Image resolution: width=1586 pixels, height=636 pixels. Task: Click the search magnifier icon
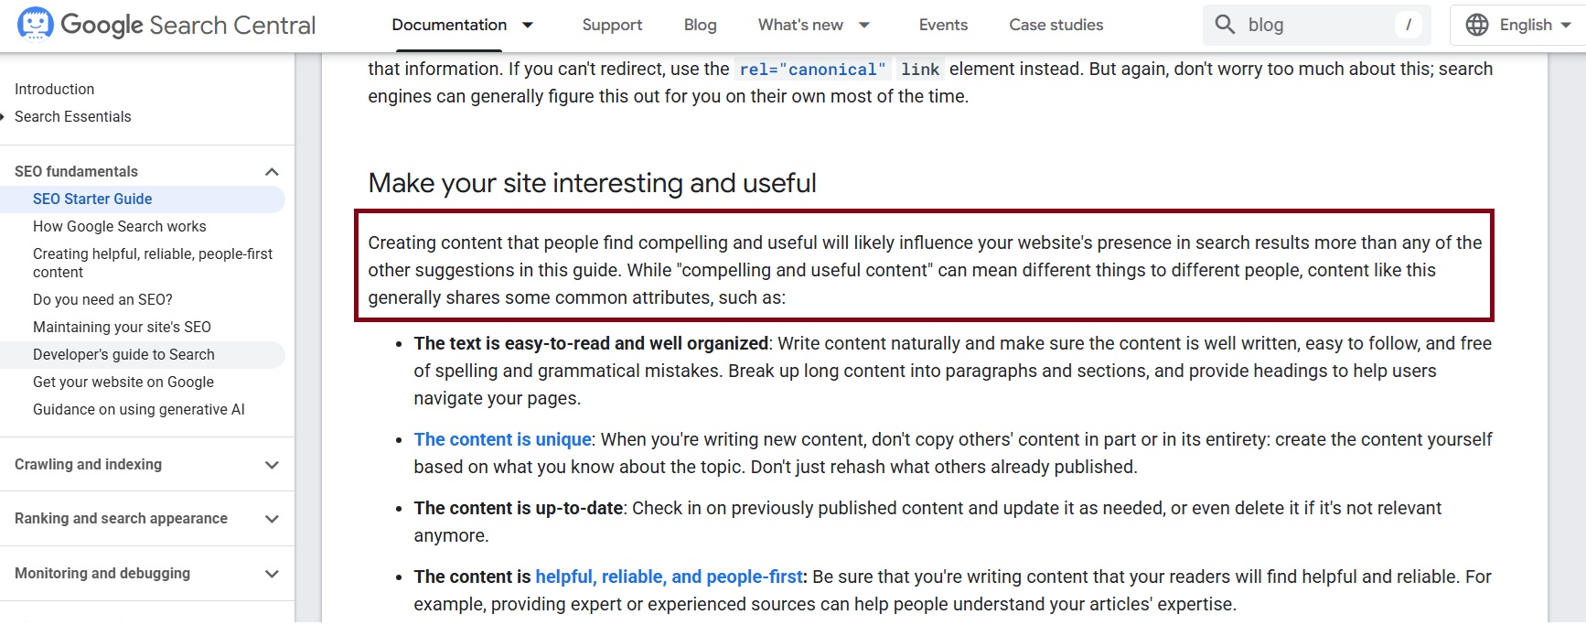point(1225,25)
